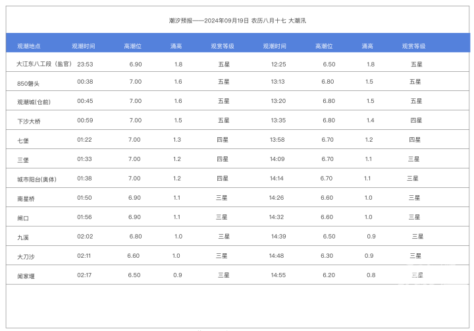
Task: Select high tide value '6.20'
Action: (329, 275)
